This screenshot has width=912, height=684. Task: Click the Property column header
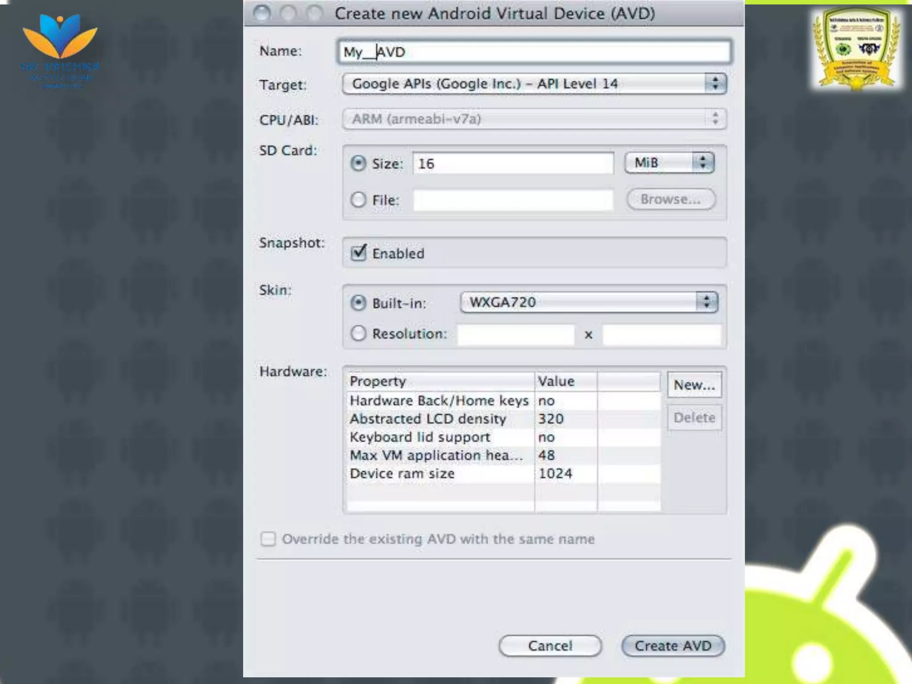[x=440, y=382]
